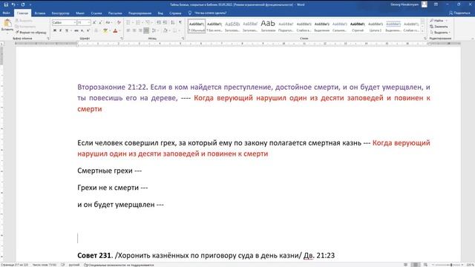Open the user account avatar
The width and height of the screenshot is (475, 267).
pyautogui.click(x=425, y=4)
